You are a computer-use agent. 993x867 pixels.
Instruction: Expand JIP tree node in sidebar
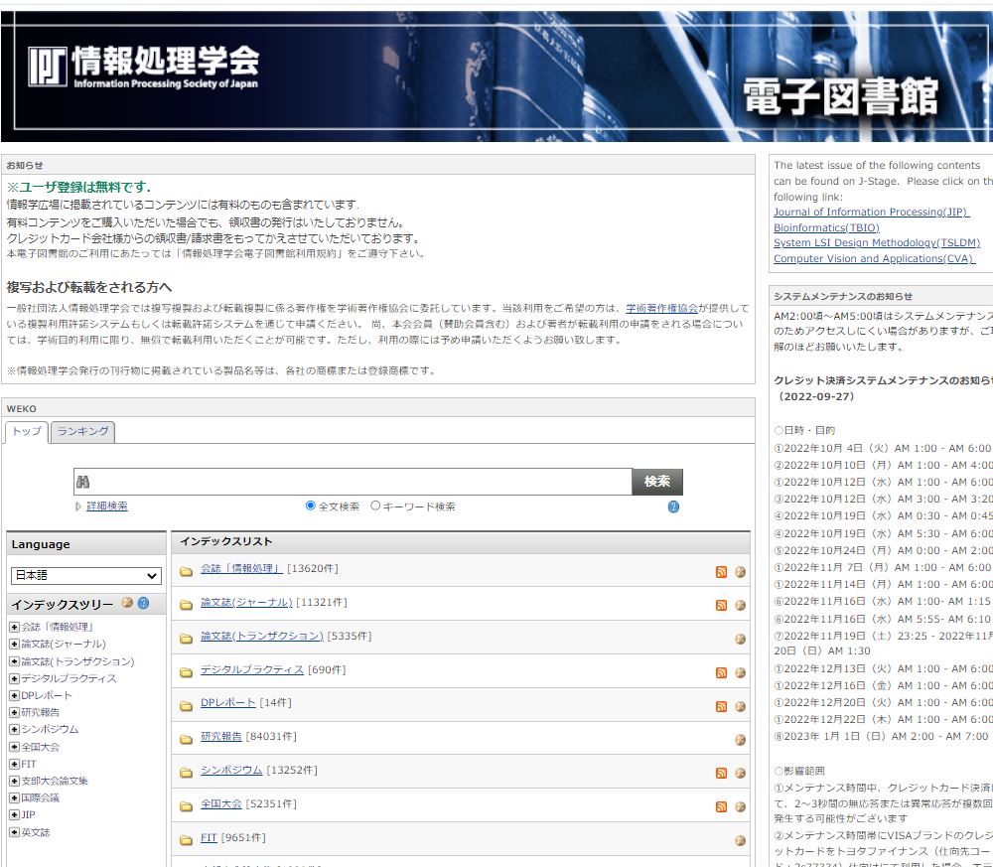[x=14, y=815]
